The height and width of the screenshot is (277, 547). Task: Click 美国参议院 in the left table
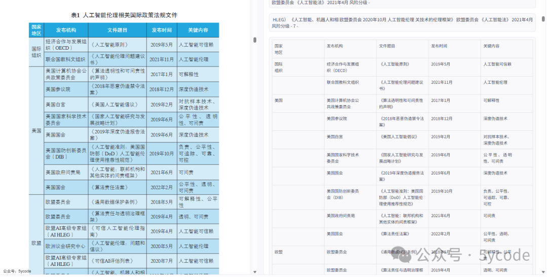click(58, 89)
